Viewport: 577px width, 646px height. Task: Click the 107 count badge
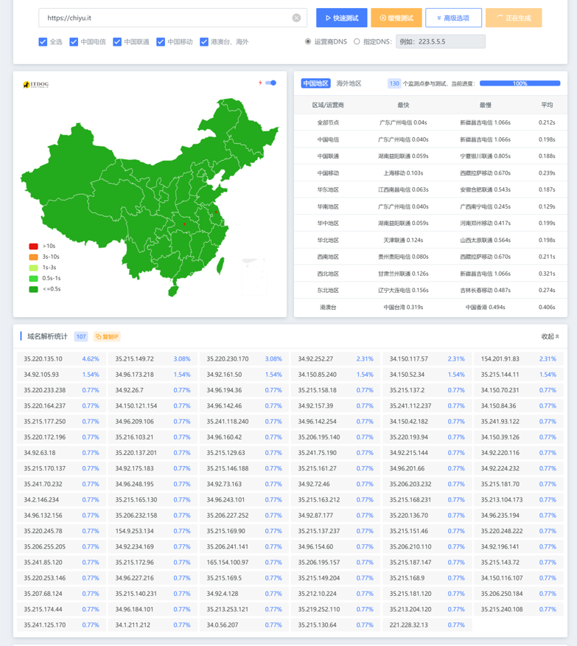(81, 336)
